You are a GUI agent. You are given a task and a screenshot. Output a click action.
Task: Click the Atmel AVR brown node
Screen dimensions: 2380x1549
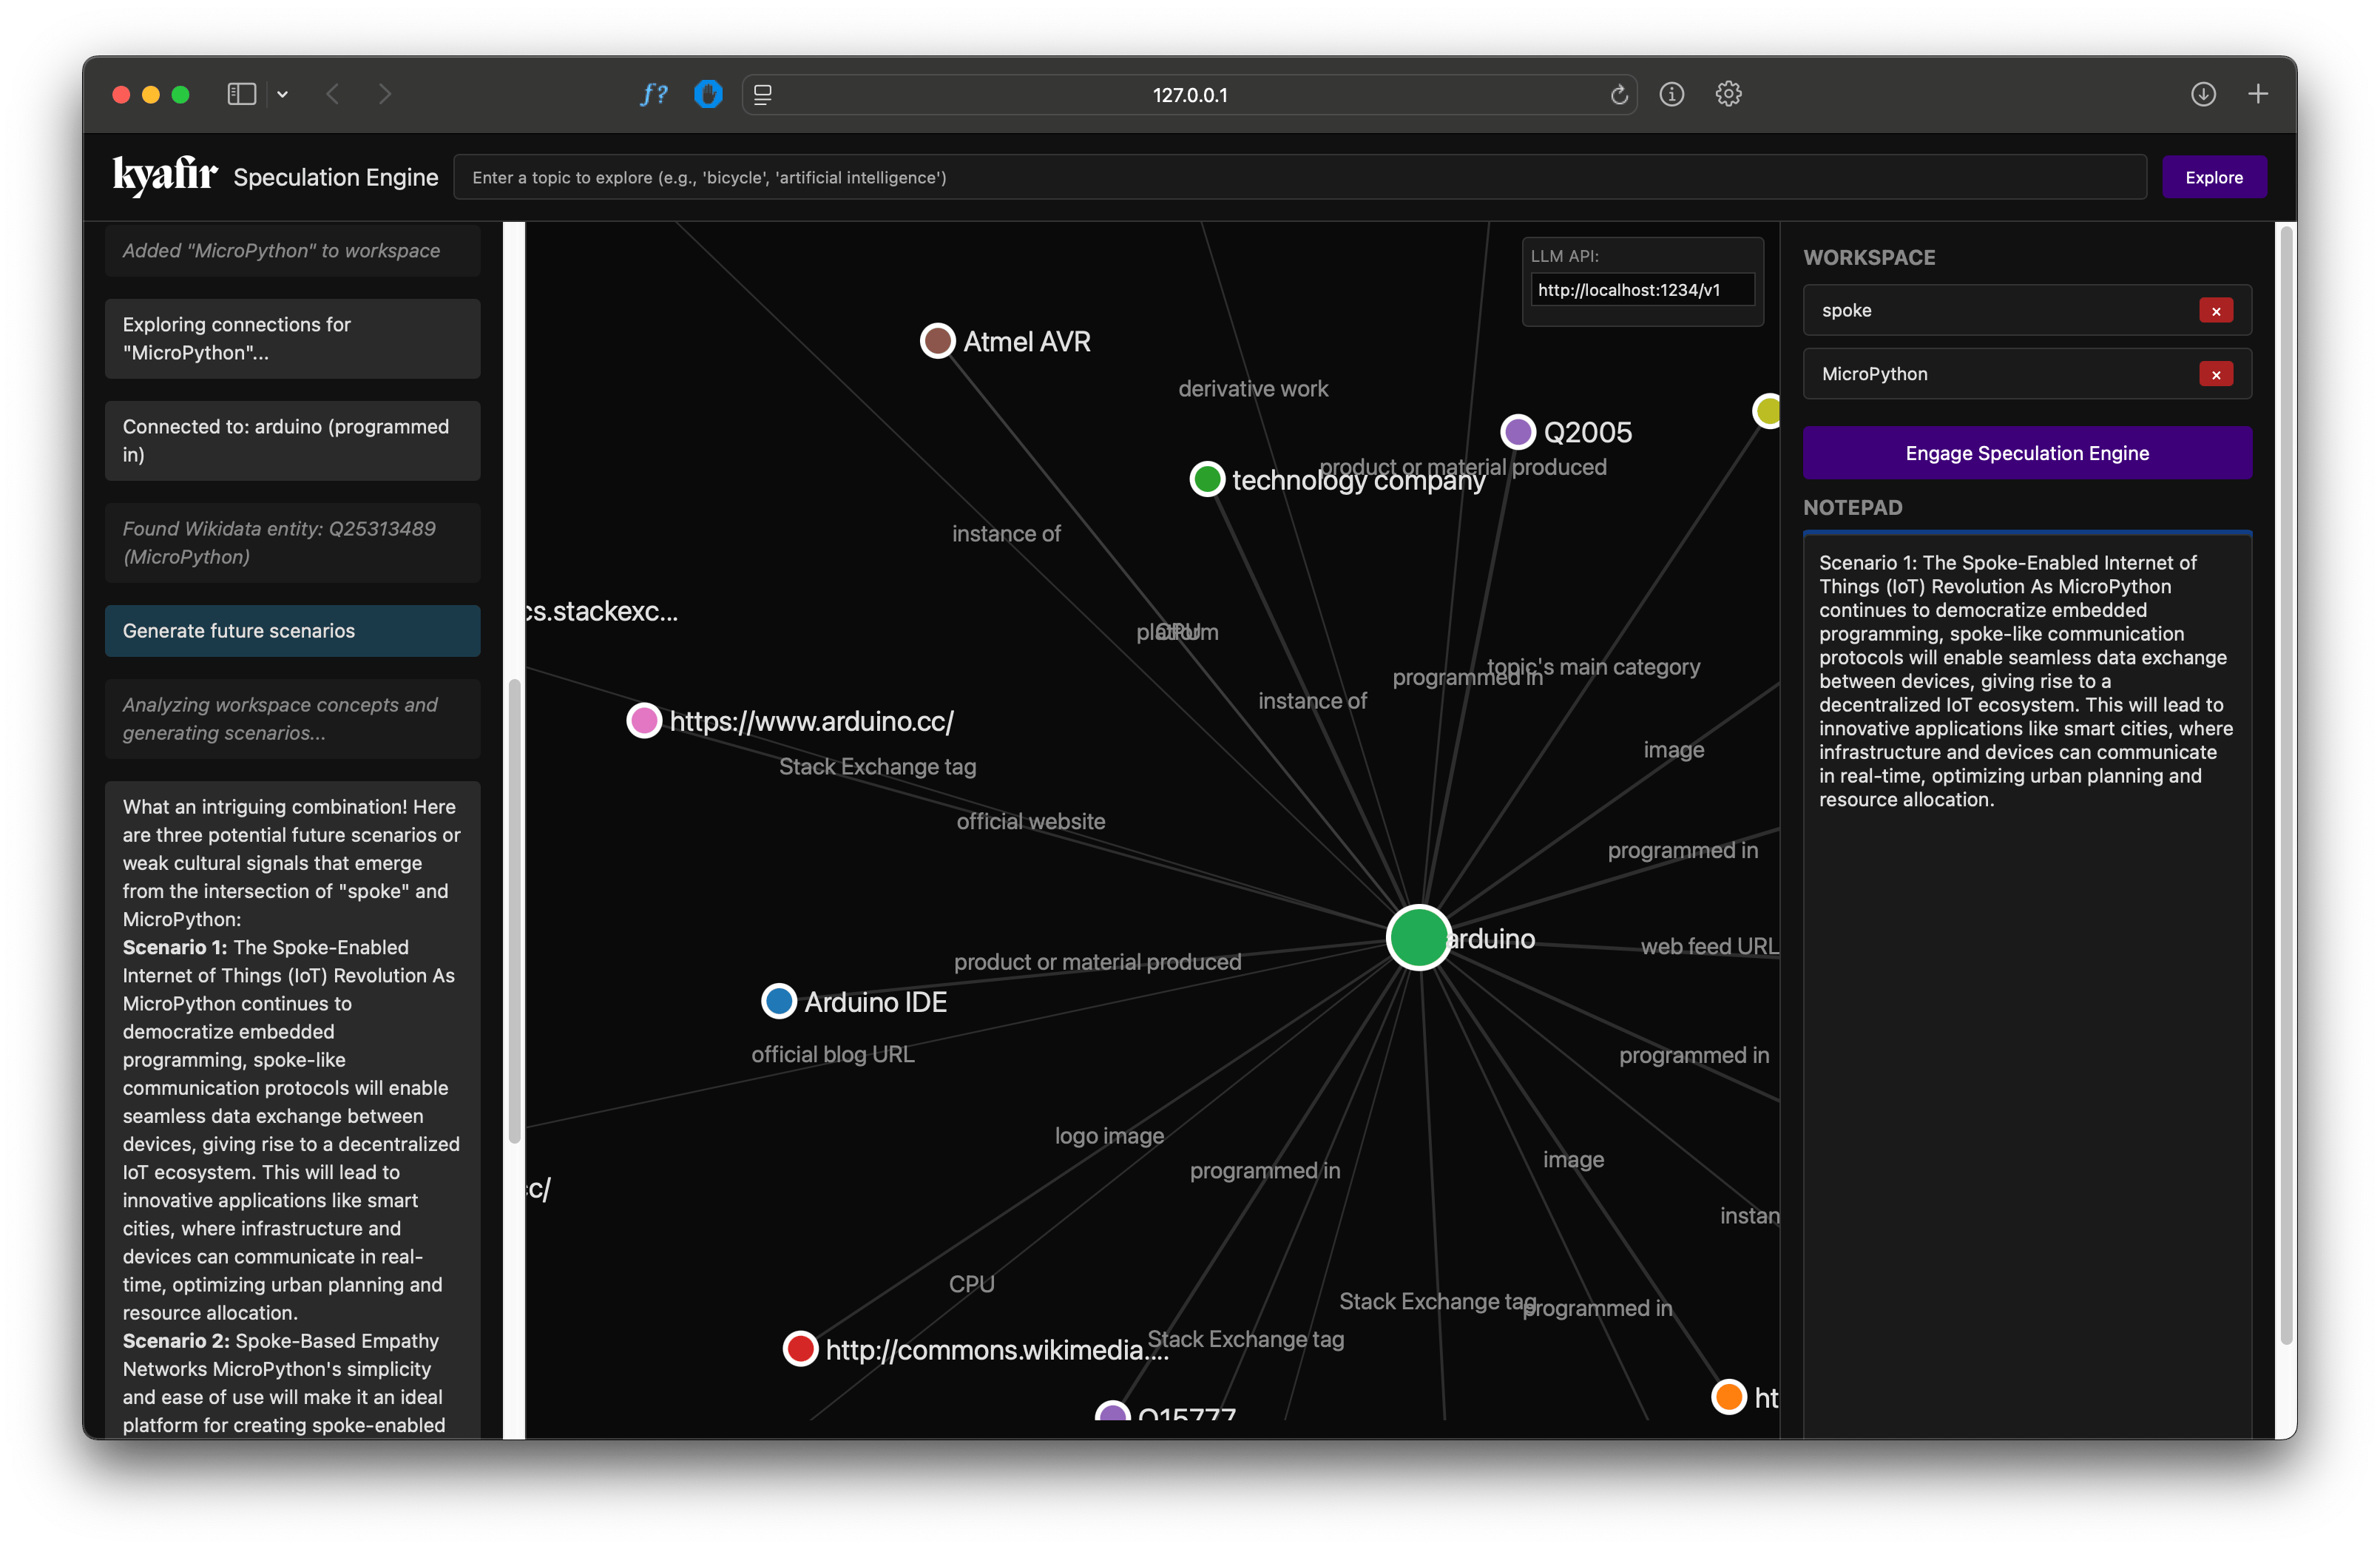(937, 341)
